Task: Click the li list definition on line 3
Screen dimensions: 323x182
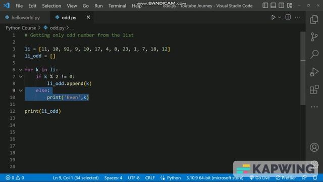Action: [x=97, y=49]
